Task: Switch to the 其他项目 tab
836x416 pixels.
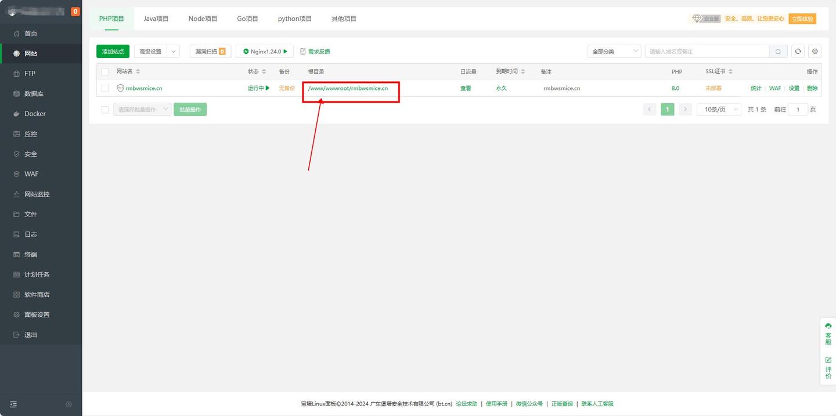Action: (344, 19)
